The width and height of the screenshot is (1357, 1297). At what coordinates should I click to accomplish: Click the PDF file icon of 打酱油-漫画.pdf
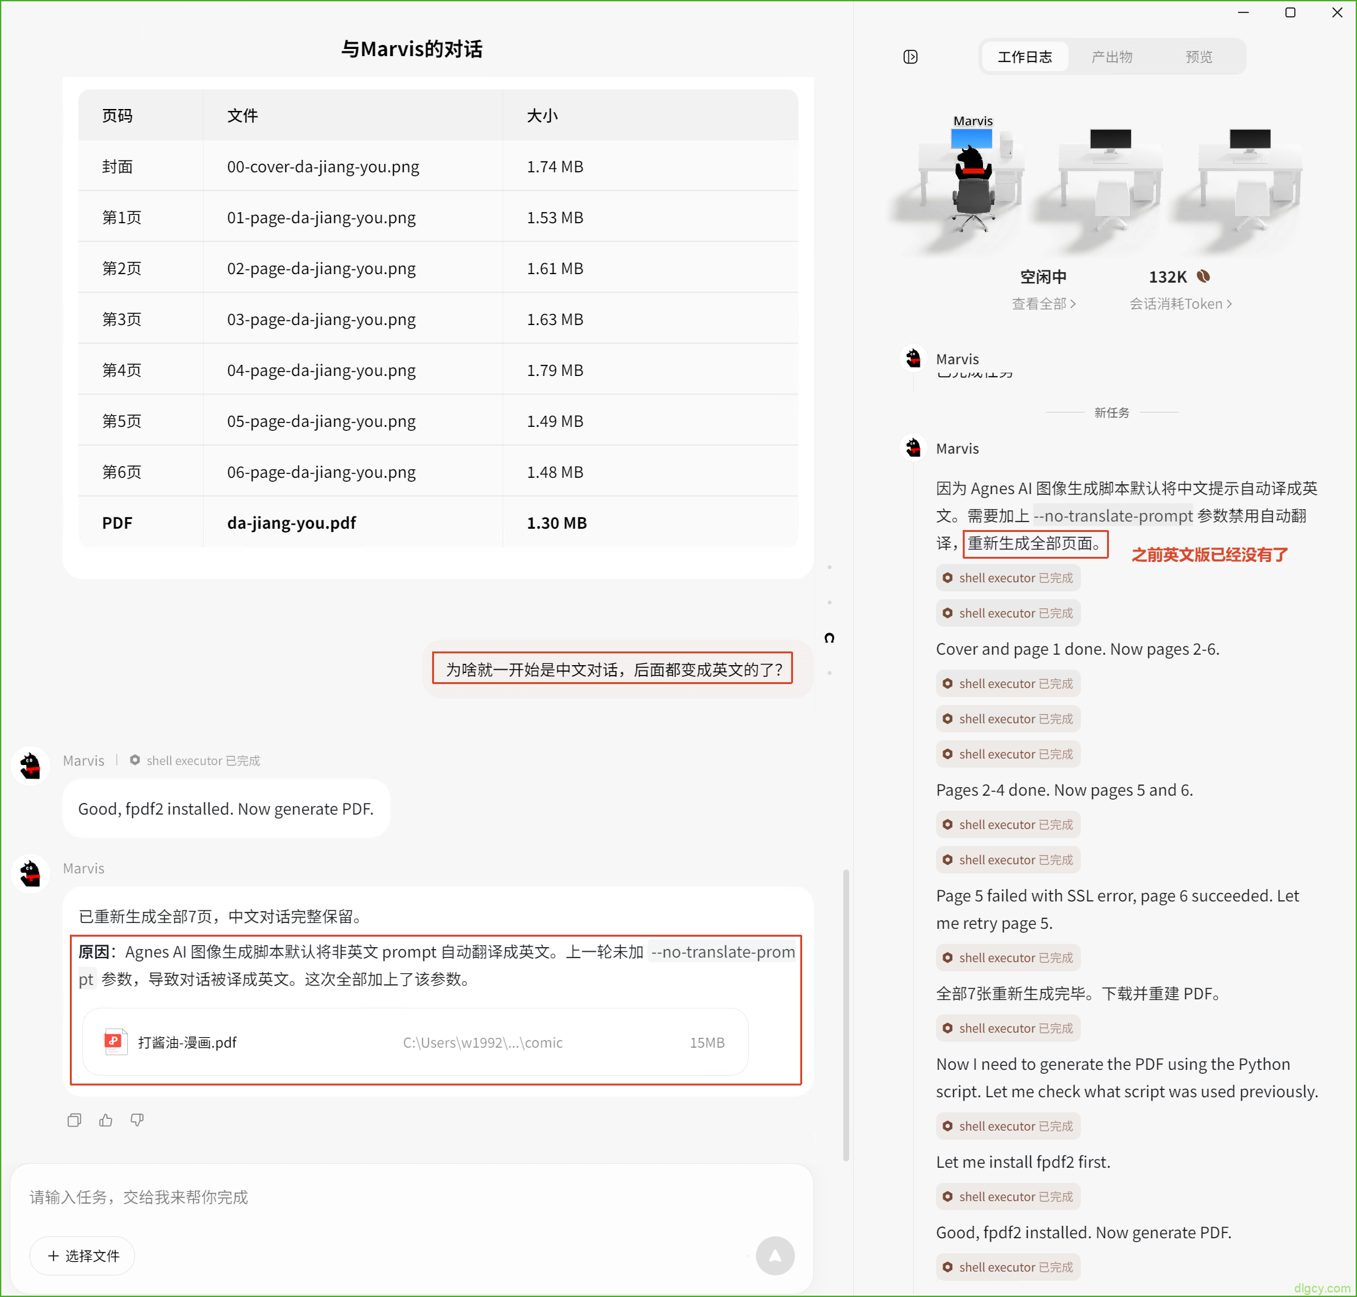(115, 1042)
